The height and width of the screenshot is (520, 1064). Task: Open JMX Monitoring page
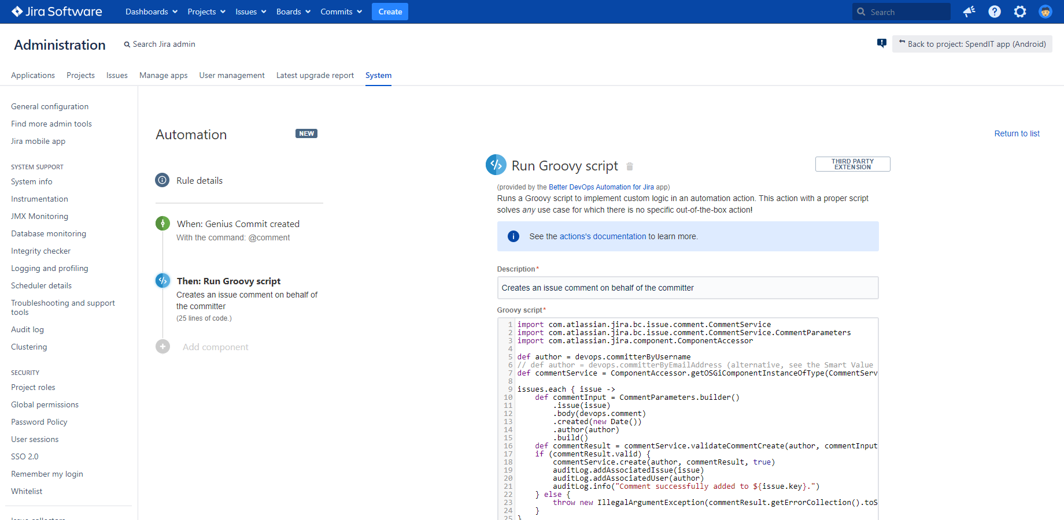tap(39, 216)
